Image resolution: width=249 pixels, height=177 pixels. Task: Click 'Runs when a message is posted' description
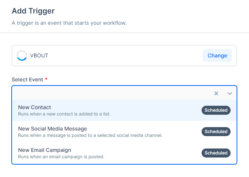90,135
